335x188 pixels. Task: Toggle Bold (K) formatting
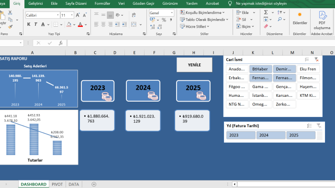(x=29, y=24)
